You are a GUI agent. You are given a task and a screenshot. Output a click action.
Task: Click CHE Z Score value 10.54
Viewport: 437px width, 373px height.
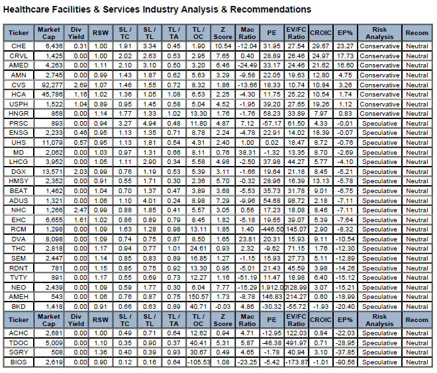coord(222,46)
